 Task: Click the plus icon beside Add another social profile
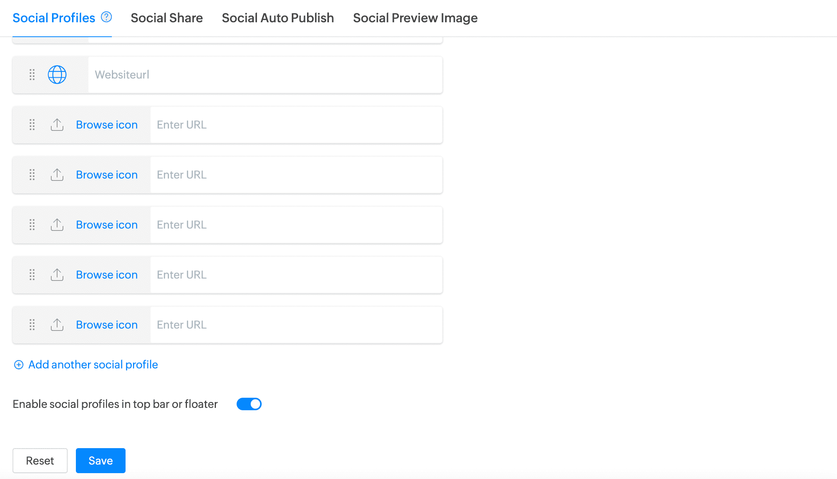pos(19,365)
